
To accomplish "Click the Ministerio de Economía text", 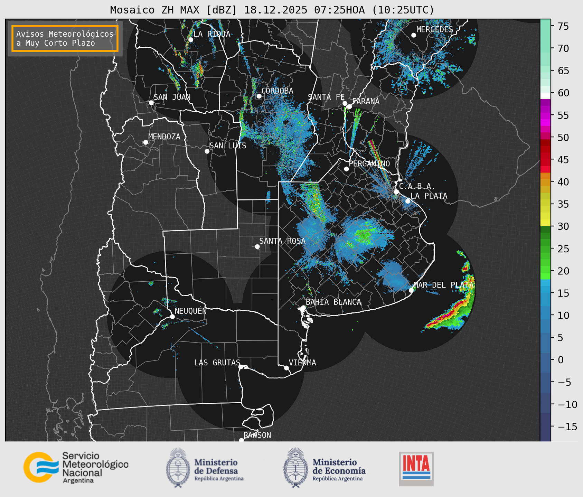I will [339, 469].
